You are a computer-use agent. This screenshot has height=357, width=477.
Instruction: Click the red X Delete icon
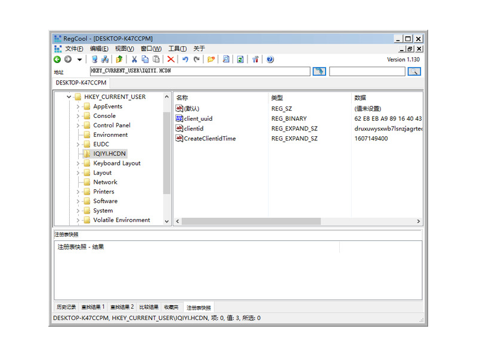pyautogui.click(x=171, y=59)
